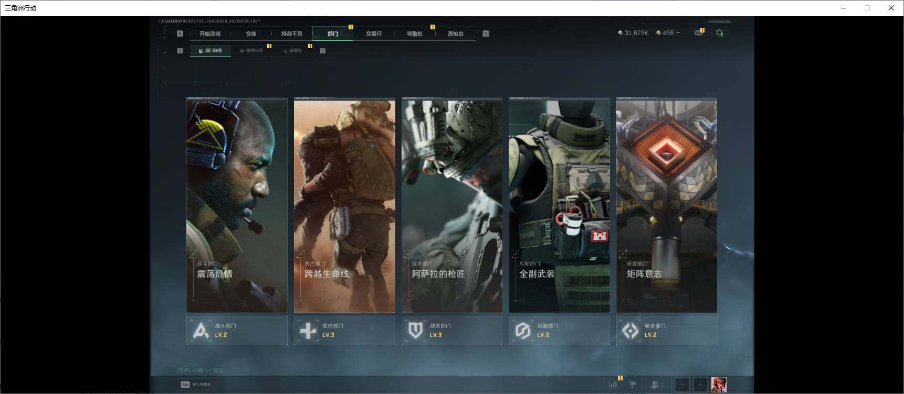The image size is (904, 394).
Task: Click the right key hint after 改枪台
Action: 486,34
